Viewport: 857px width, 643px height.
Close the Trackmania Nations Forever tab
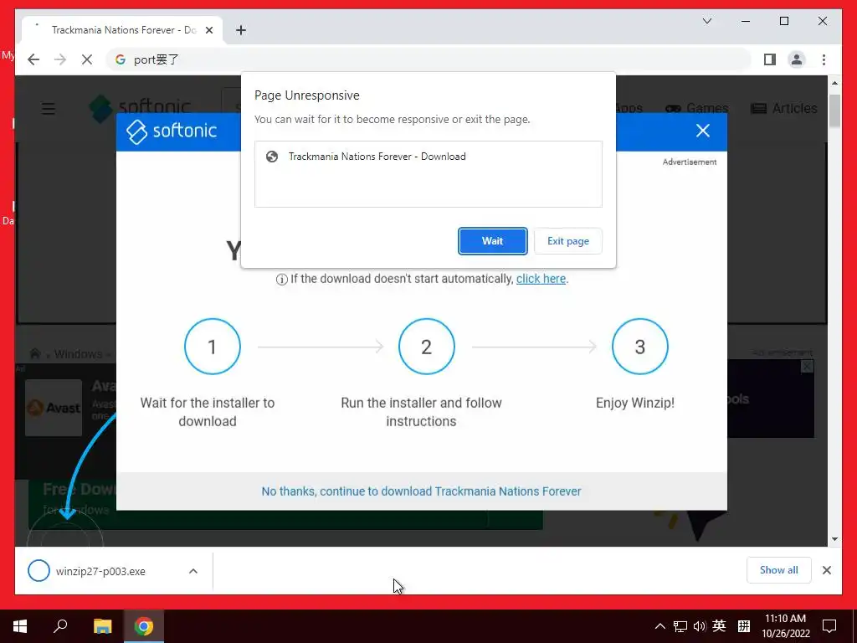208,30
